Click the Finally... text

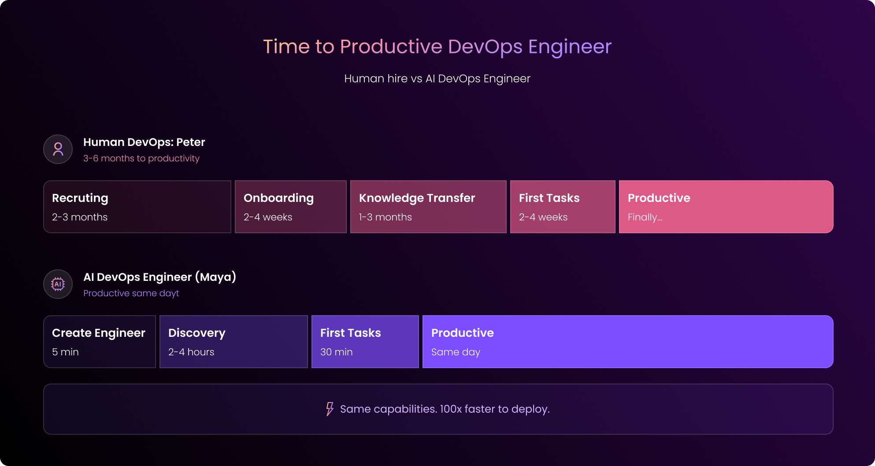tap(645, 217)
